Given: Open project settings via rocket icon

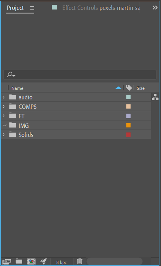Looking at the screenshot, I should 44,261.
